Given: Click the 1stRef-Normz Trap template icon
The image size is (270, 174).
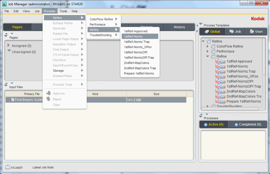Looking at the screenshot, I should (220, 71).
